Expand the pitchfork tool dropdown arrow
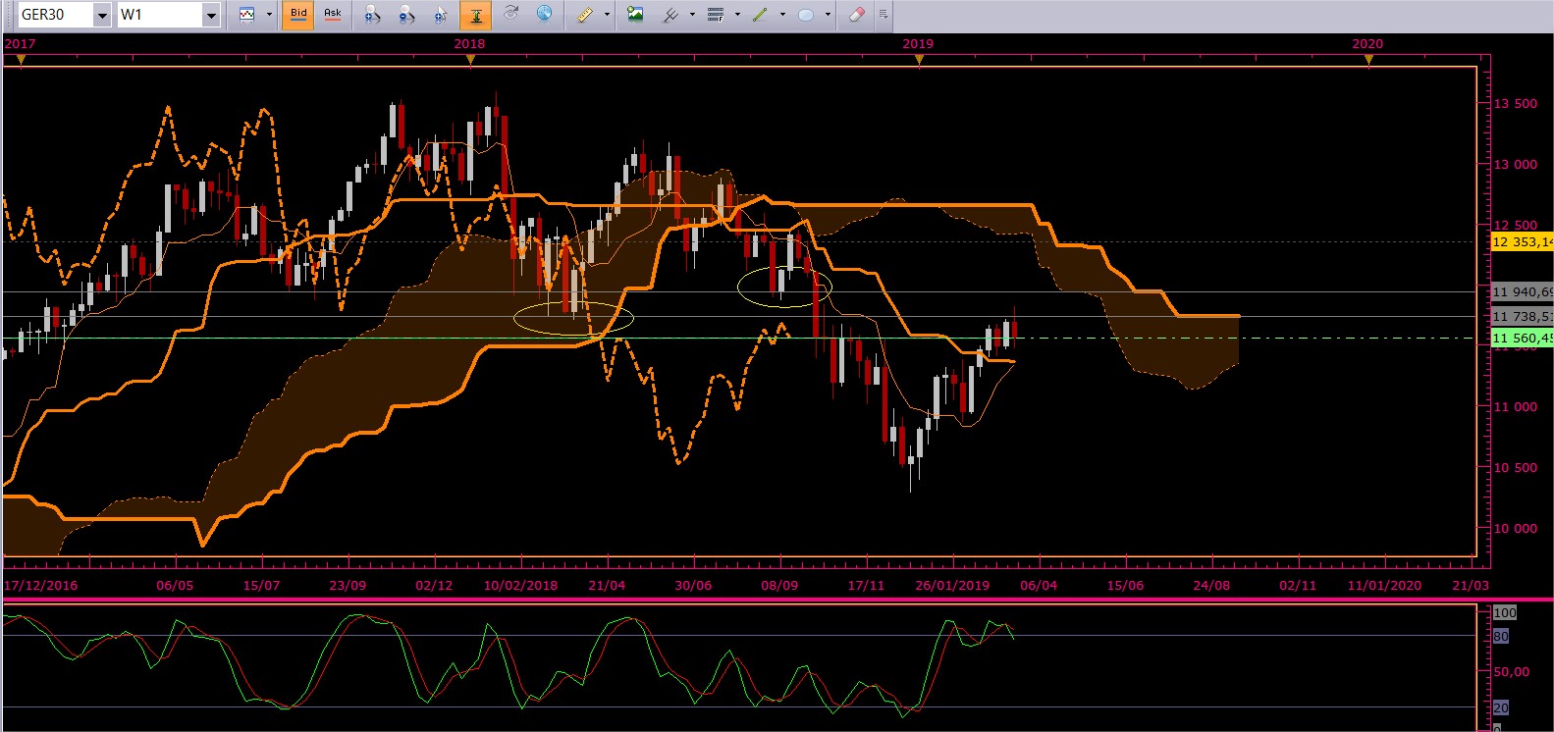The width and height of the screenshot is (1554, 732). click(692, 15)
